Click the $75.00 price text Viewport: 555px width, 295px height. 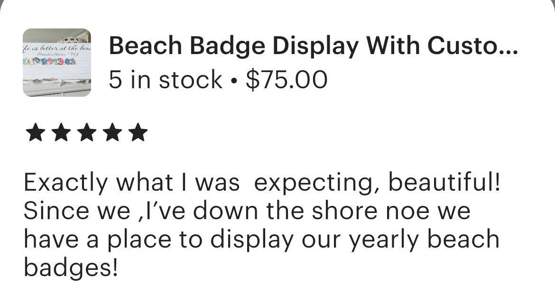point(287,80)
